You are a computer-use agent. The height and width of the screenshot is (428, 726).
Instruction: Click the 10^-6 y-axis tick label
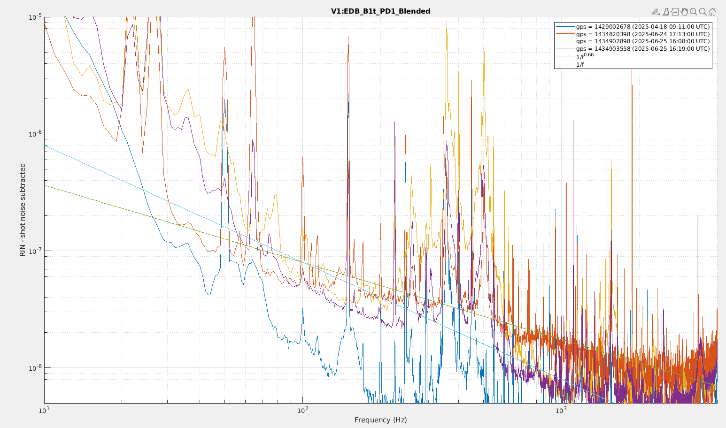[x=36, y=134]
